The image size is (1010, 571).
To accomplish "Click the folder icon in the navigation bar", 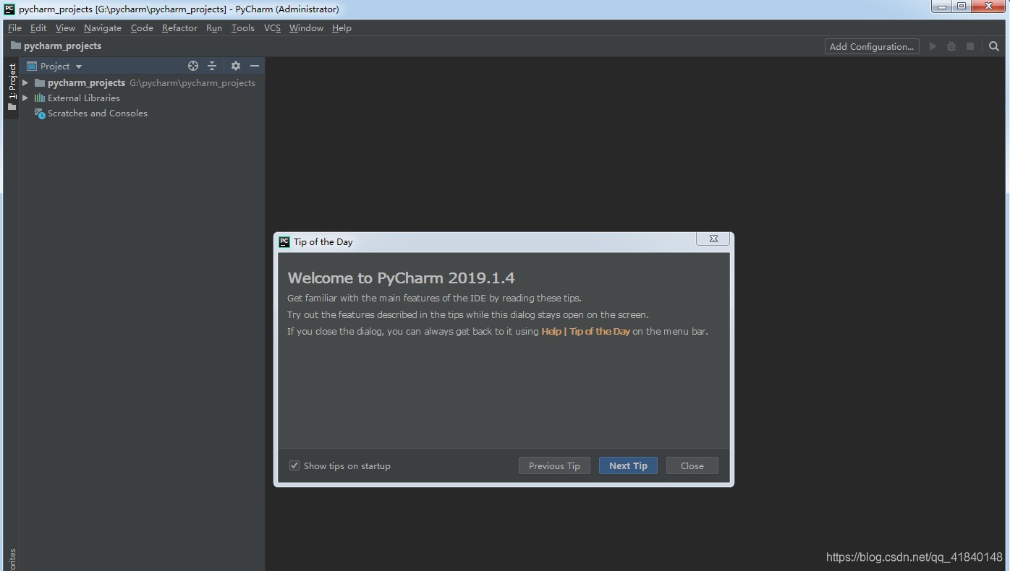I will tap(15, 46).
